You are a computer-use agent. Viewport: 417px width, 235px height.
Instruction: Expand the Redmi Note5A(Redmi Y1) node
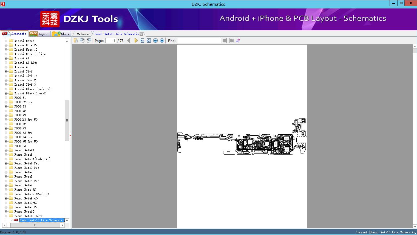(x=6, y=159)
